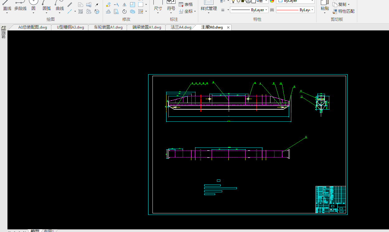
Task: Switch to the 车轮装置A1.dwg tab
Action: pos(108,27)
